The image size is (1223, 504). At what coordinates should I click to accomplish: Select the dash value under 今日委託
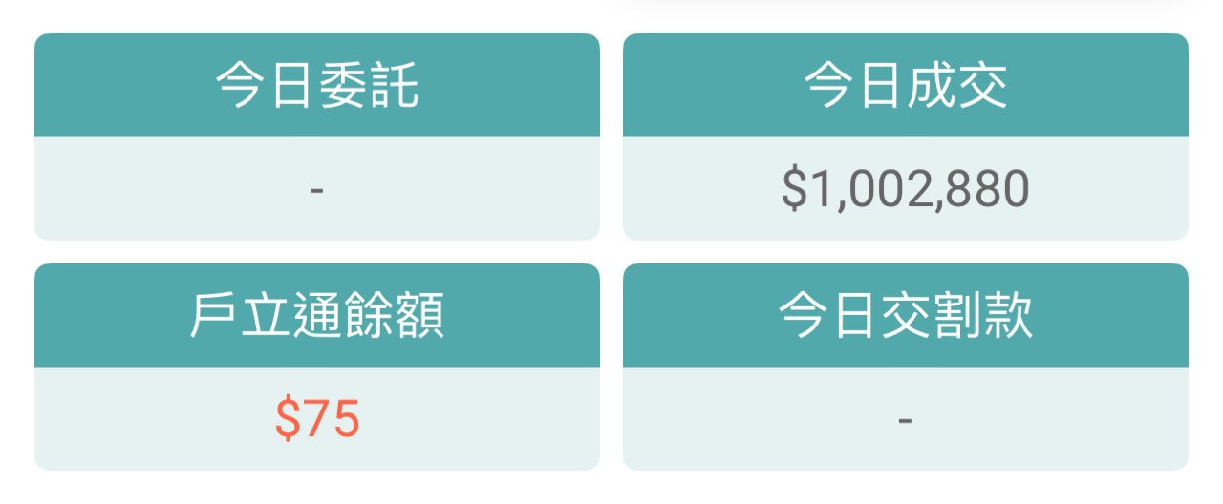coord(317,190)
